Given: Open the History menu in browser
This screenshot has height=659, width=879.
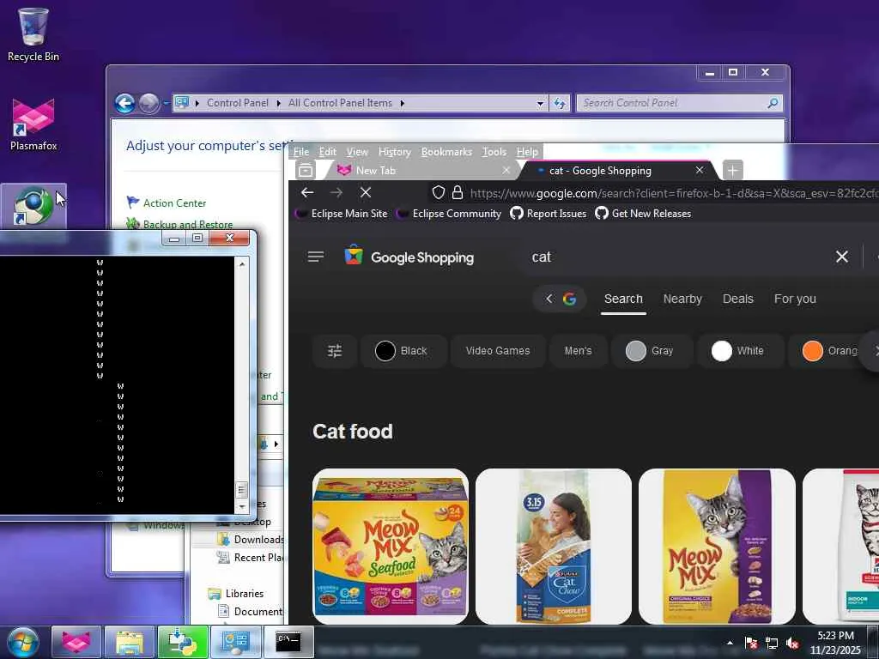Looking at the screenshot, I should pyautogui.click(x=395, y=152).
